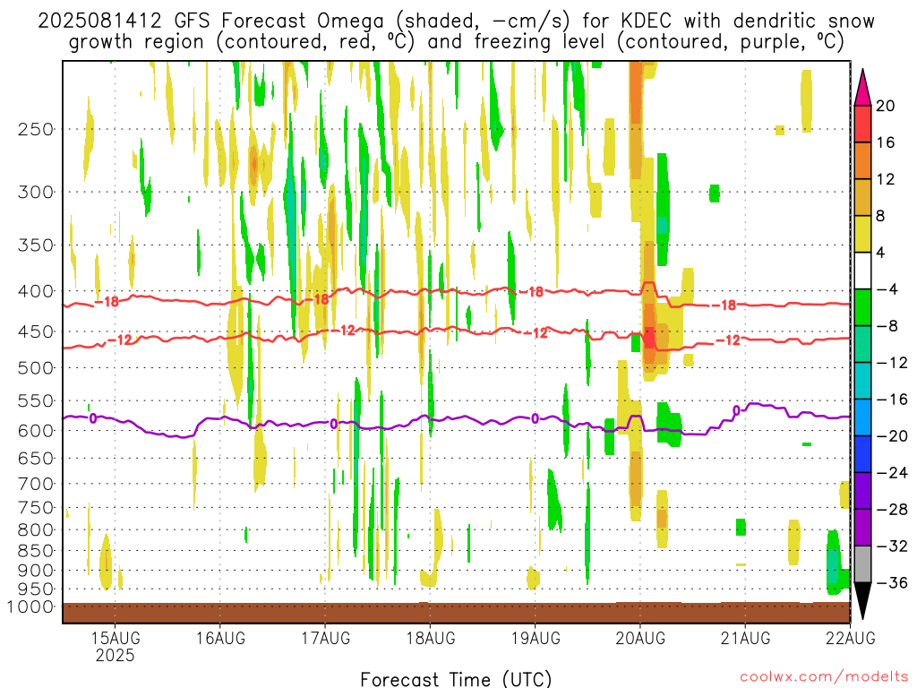Click the -12 contour label near 21AUG
The width and height of the screenshot is (917, 688).
tap(728, 340)
